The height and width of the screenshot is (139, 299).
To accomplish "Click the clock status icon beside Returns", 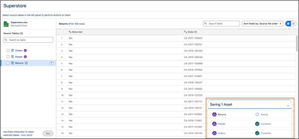I will (26, 63).
